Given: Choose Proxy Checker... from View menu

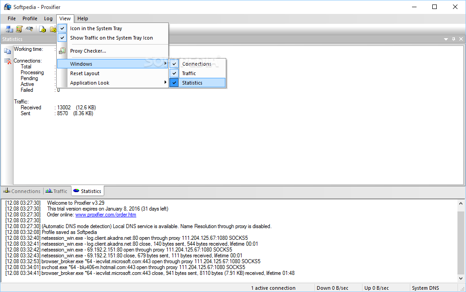Looking at the screenshot, I should pyautogui.click(x=113, y=51).
